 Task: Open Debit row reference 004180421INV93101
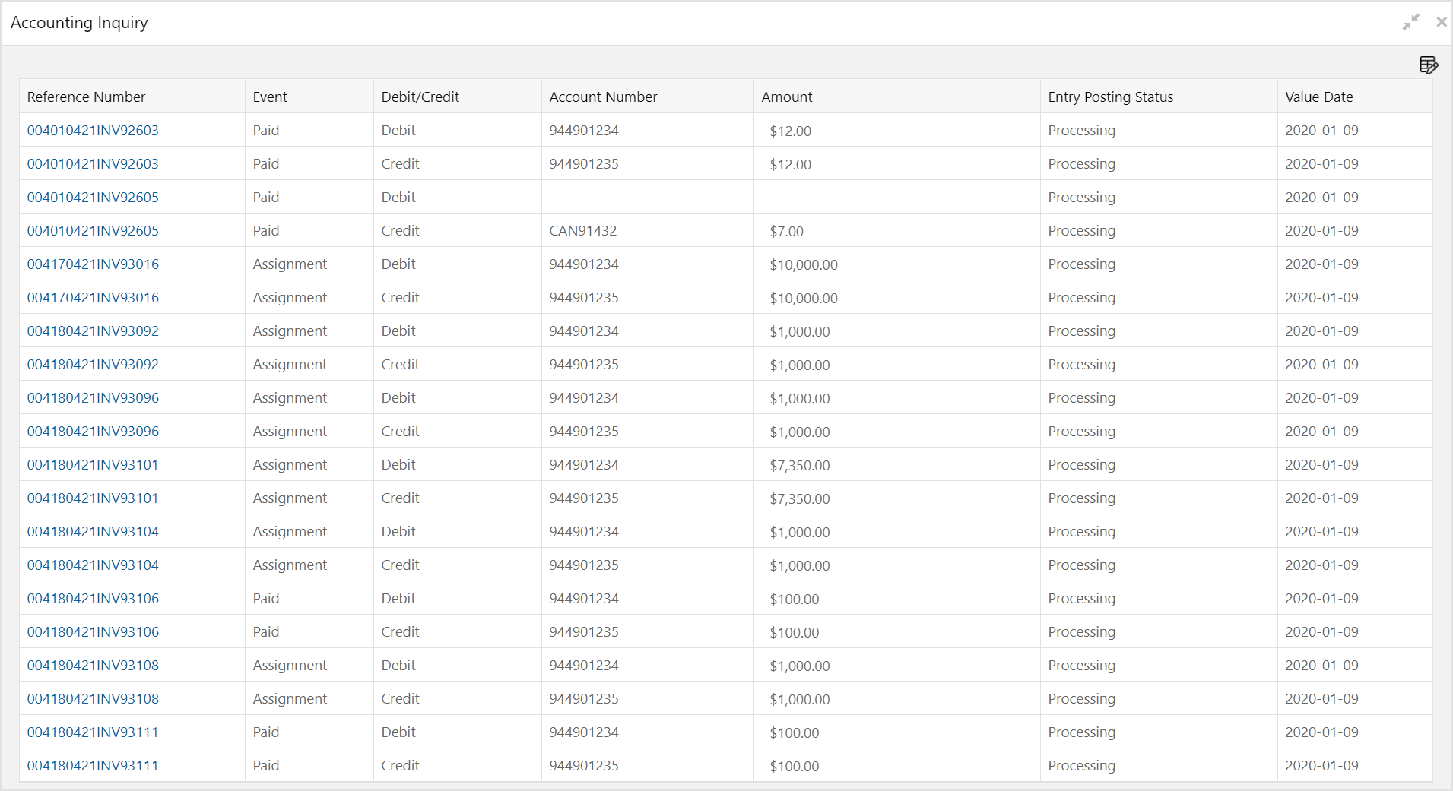tap(93, 464)
